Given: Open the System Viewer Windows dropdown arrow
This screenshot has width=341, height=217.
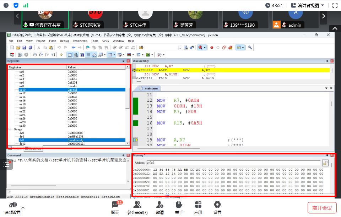Looking at the screenshot, I should click(x=152, y=55).
